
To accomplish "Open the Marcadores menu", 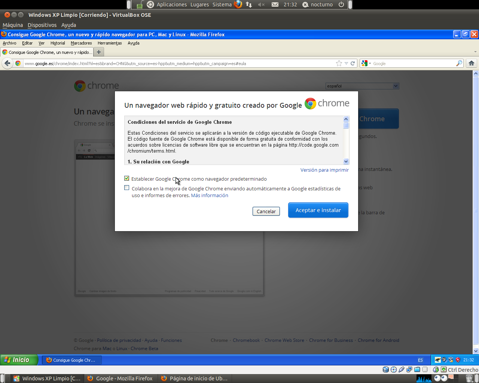I will (x=81, y=43).
